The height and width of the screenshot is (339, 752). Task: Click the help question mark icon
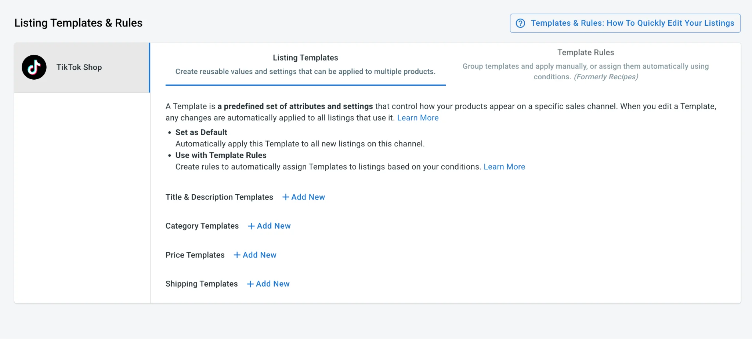coord(520,23)
